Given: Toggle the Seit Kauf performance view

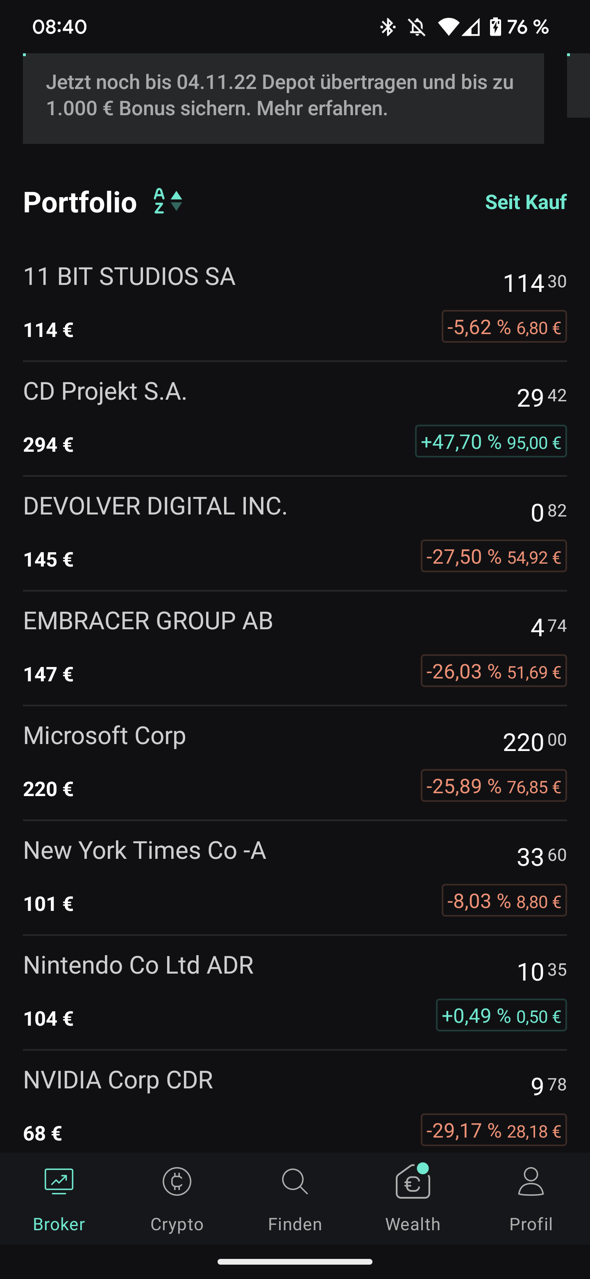Looking at the screenshot, I should coord(526,202).
